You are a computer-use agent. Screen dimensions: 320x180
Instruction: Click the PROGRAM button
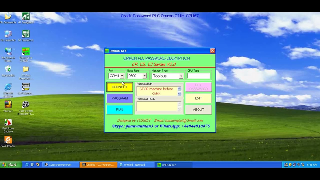click(119, 98)
